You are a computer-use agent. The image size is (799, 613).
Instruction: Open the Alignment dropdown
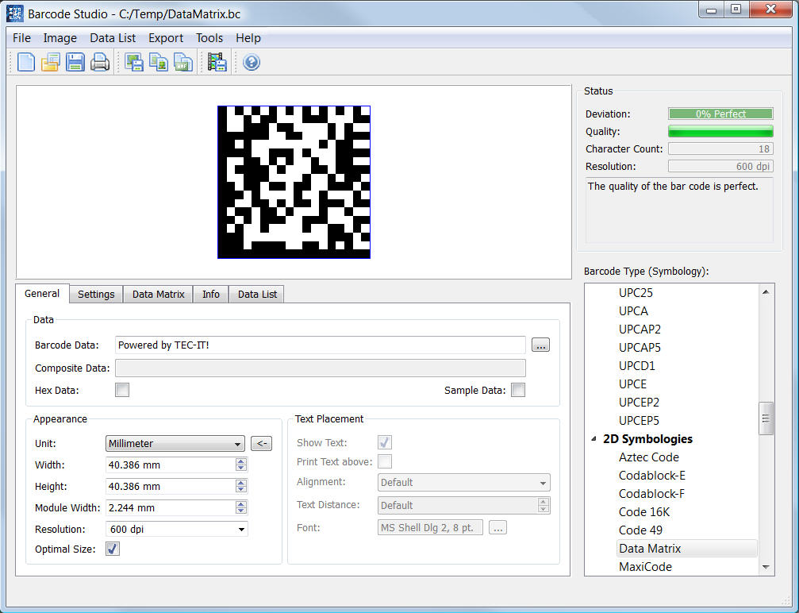[x=463, y=483]
